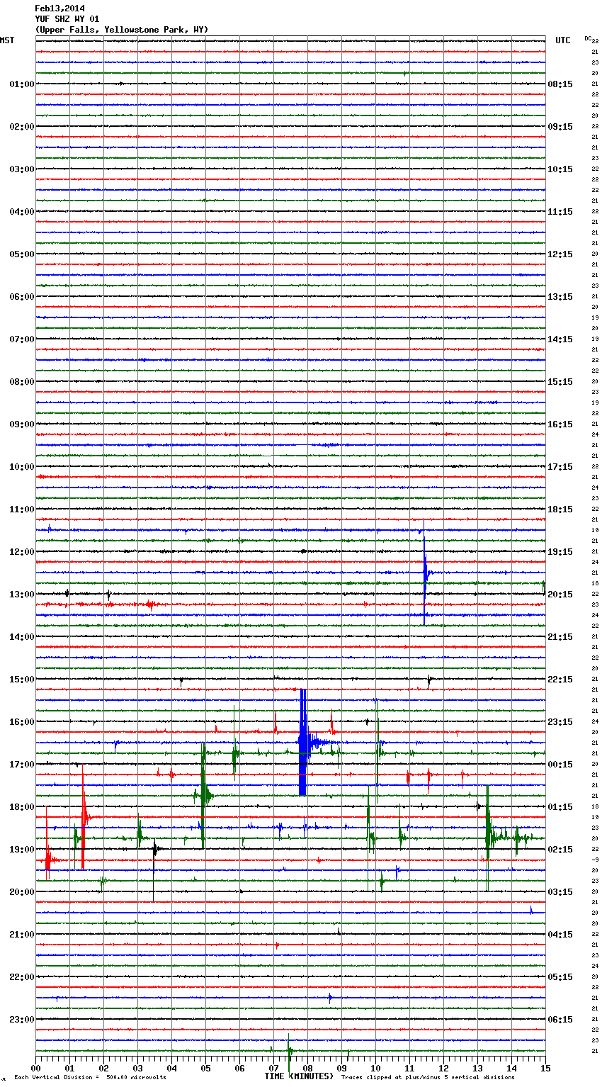Click the 18:15 UTC time label
602x1087 pixels.
tap(560, 509)
